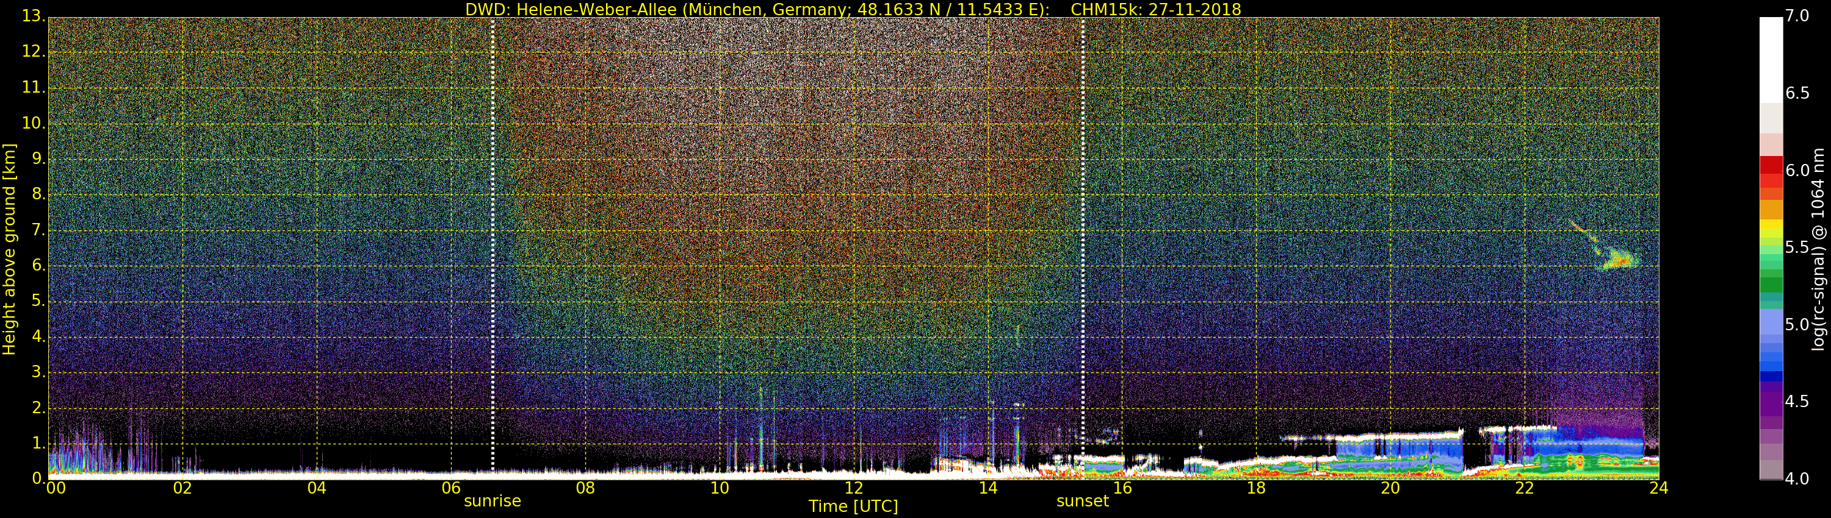Image resolution: width=1831 pixels, height=518 pixels.
Task: Click the 12 tick on the time axis
Action: [853, 488]
